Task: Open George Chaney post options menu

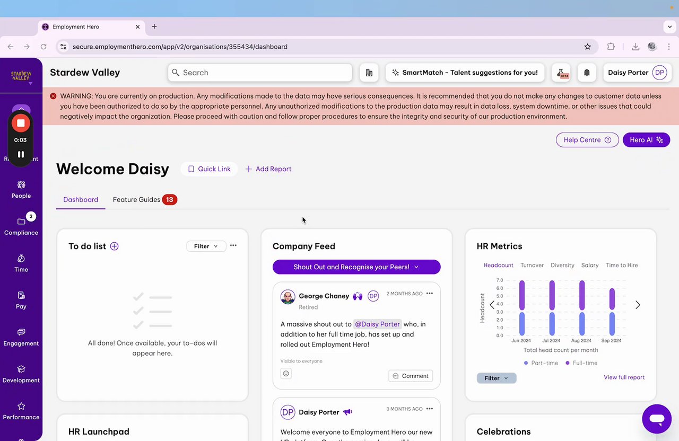Action: tap(430, 293)
